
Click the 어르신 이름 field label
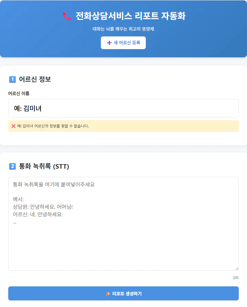coord(19,94)
